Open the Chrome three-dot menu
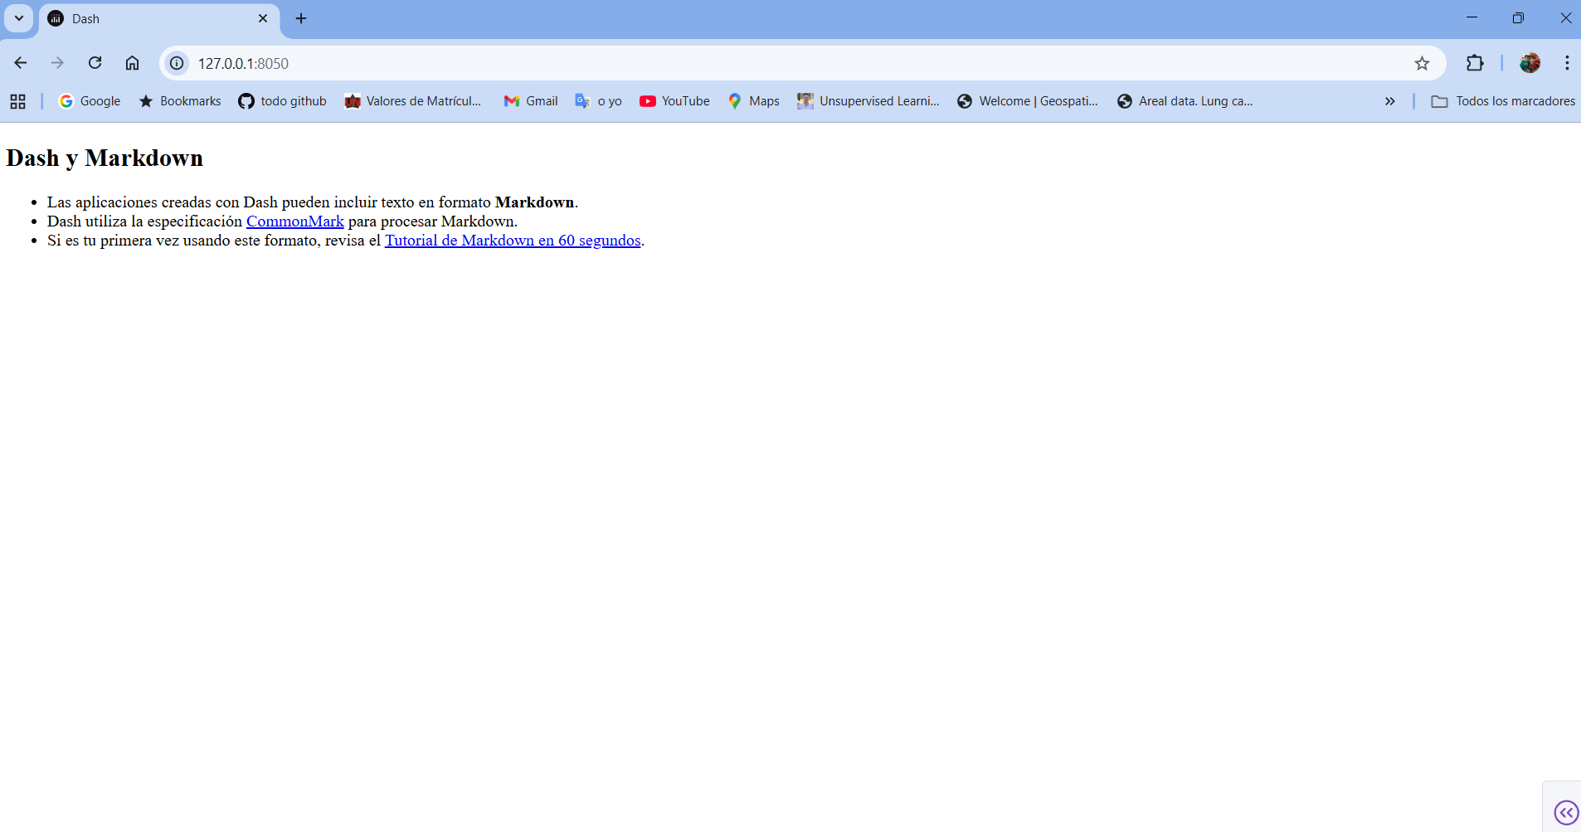Screen dimensions: 1581x832 coord(1566,63)
